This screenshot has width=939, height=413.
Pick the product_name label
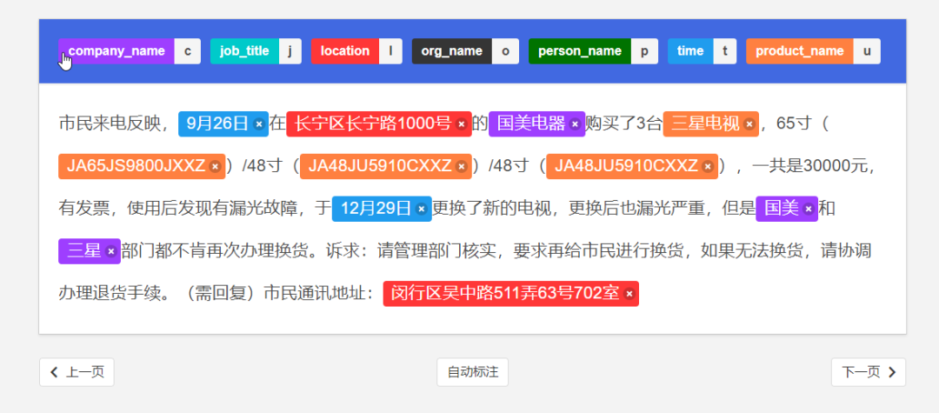799,51
